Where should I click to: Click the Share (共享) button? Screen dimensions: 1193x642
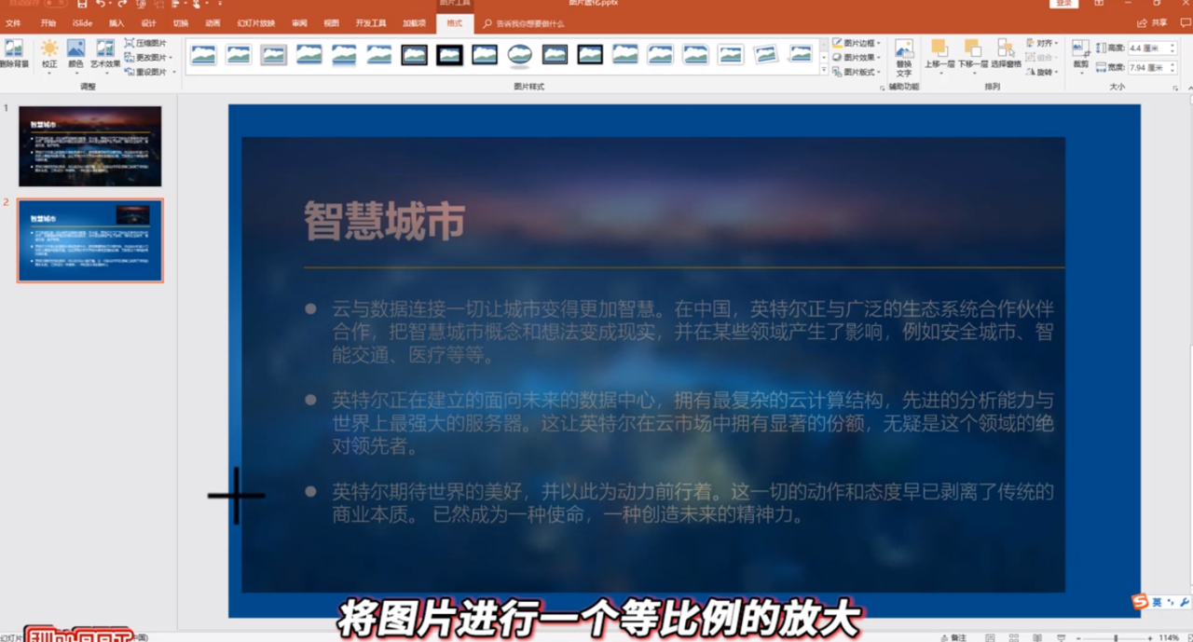click(x=1153, y=23)
